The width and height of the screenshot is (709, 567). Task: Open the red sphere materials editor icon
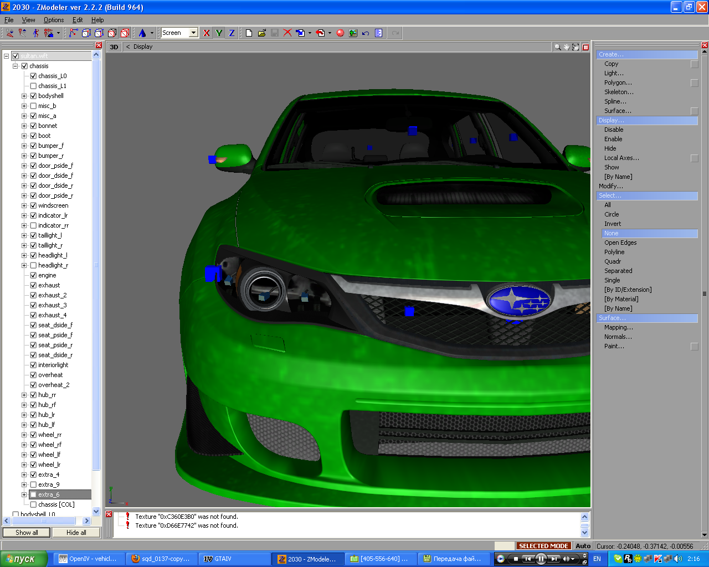pos(340,33)
